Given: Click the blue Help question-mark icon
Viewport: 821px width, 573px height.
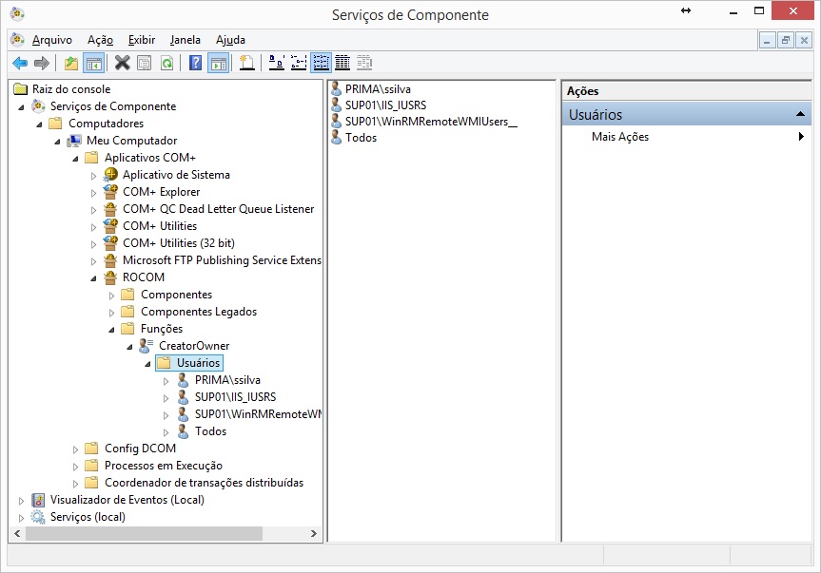Looking at the screenshot, I should coord(195,63).
